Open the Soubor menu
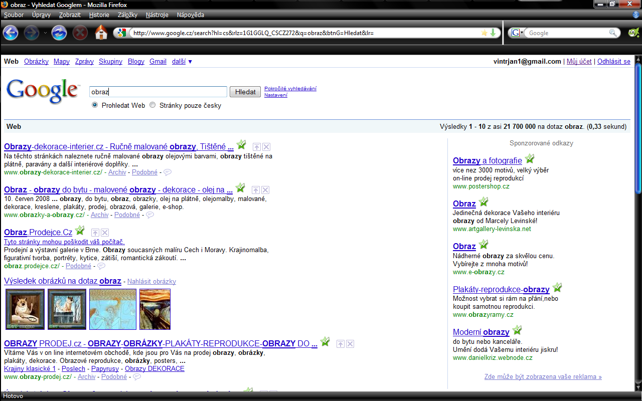 14,15
